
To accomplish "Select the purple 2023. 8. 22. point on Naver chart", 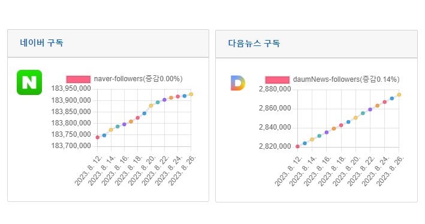I will click(x=164, y=100).
